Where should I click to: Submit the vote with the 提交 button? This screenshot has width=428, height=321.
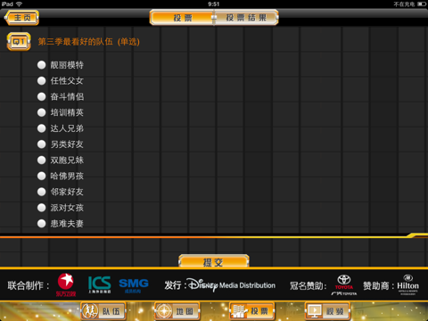(x=214, y=261)
